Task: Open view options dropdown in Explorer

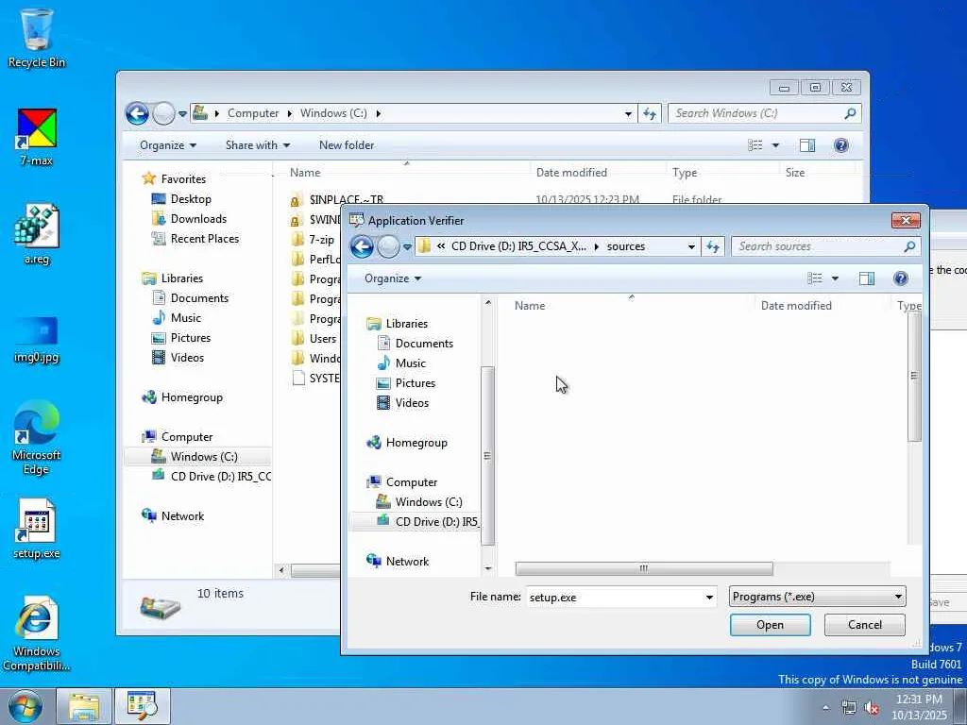Action: [x=775, y=145]
